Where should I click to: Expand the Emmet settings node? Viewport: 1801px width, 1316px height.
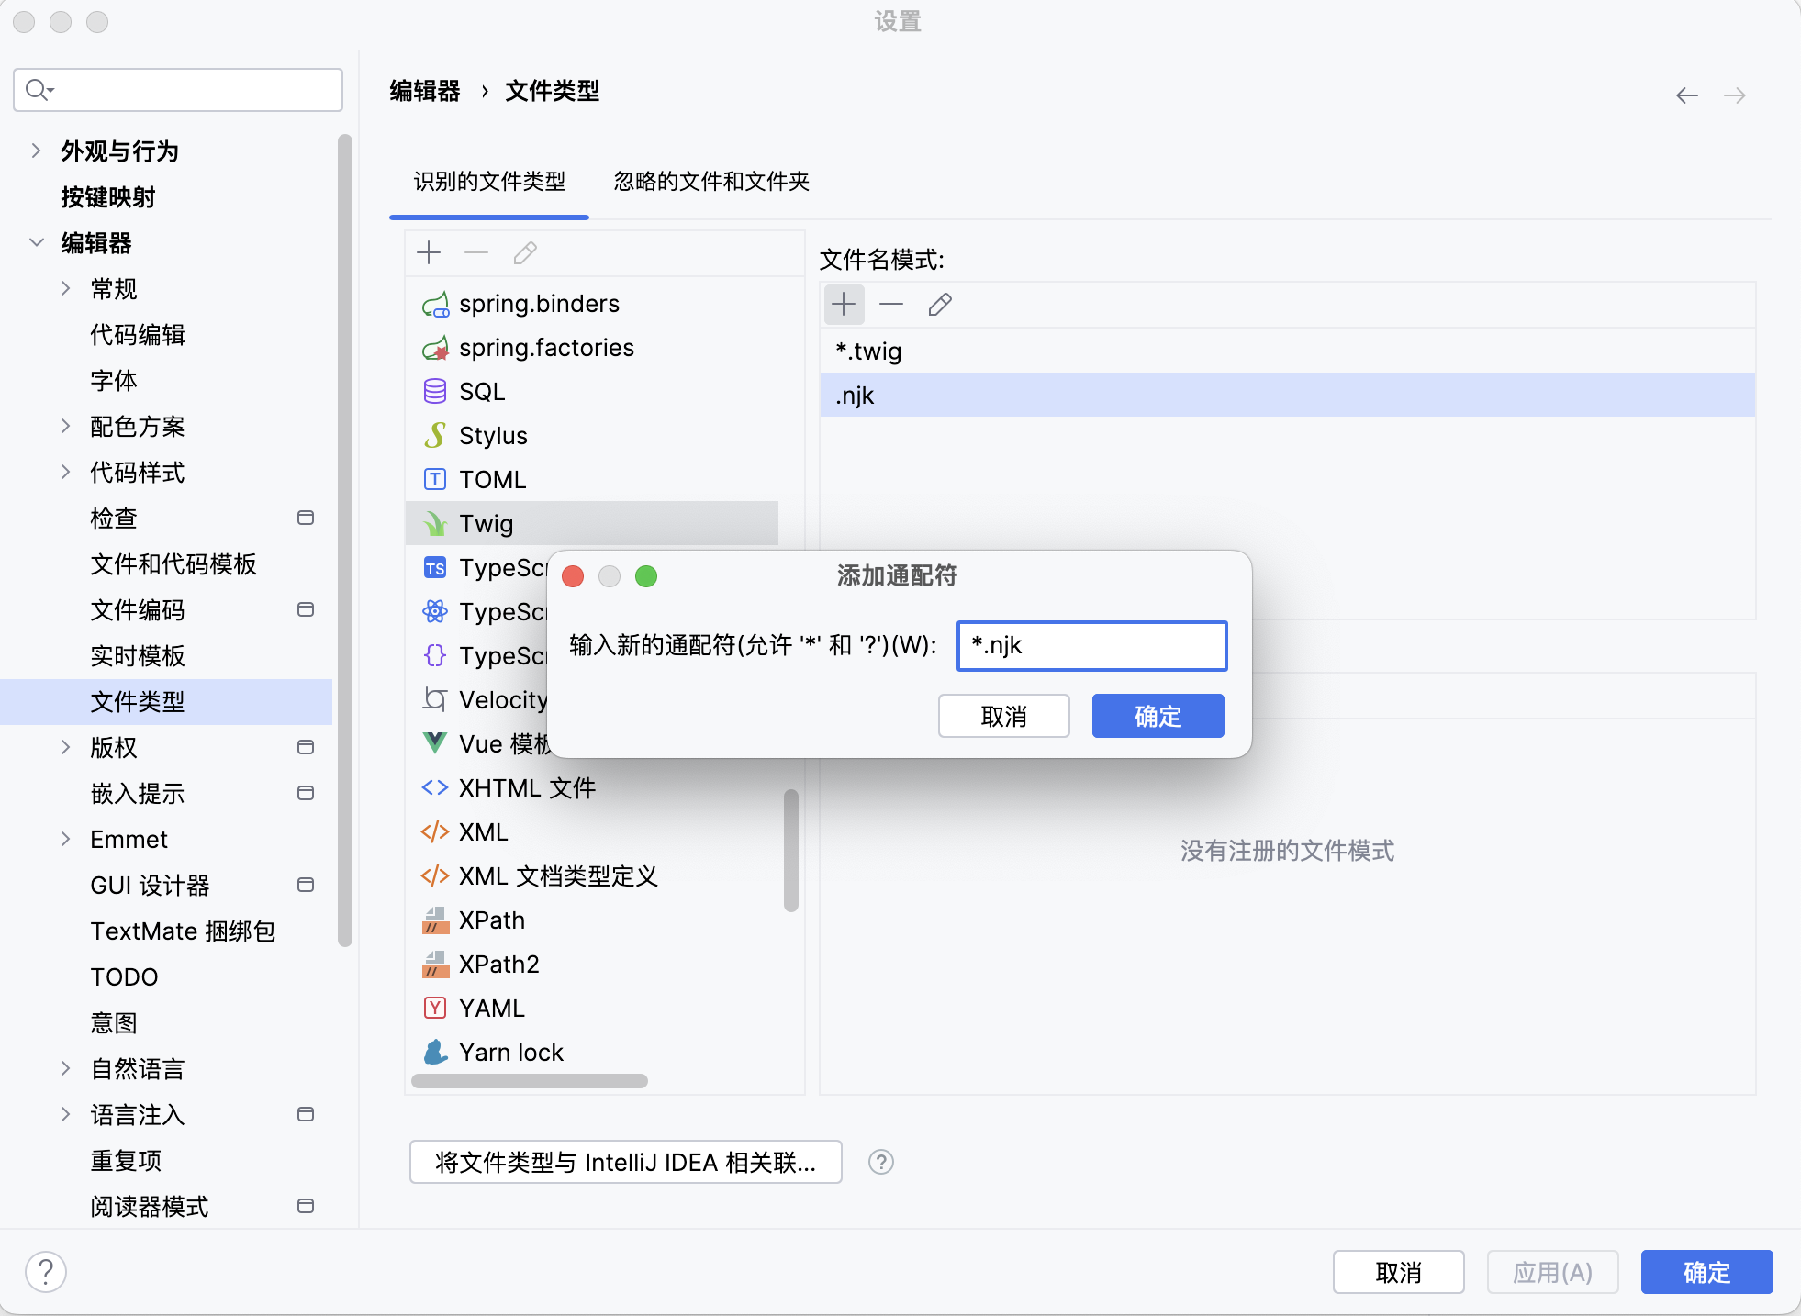(65, 839)
